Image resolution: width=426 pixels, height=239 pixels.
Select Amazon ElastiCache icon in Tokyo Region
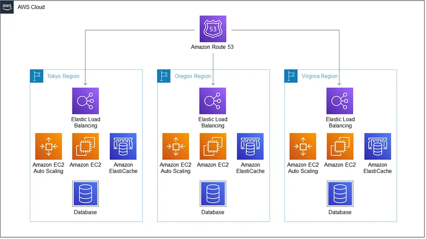123,146
